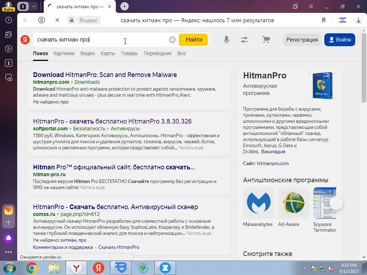Click the red Yandex logo near search
367x275 pixels.
[25, 40]
